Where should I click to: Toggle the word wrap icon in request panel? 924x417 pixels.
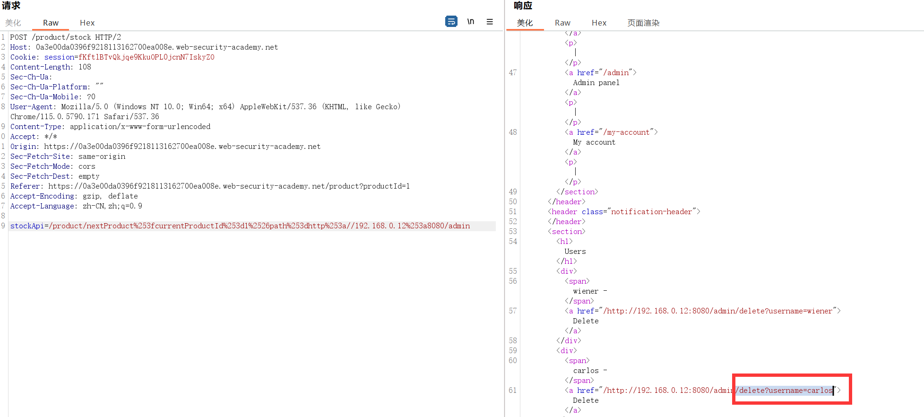[451, 22]
